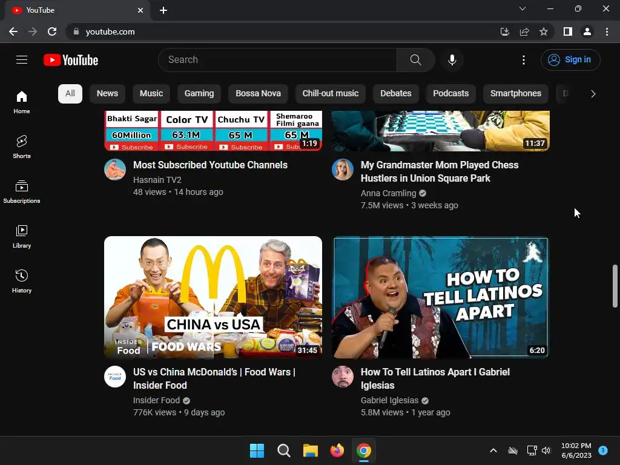The height and width of the screenshot is (465, 620).
Task: Select the Smartphones filter chip
Action: (516, 94)
